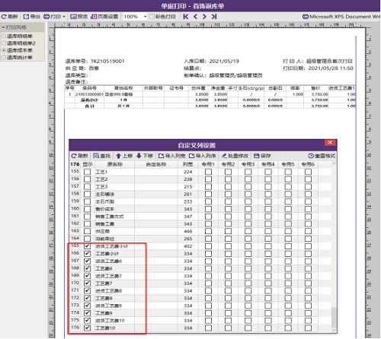Click the 批量修改 batch edit icon
The height and width of the screenshot is (339, 381).
tap(224, 156)
